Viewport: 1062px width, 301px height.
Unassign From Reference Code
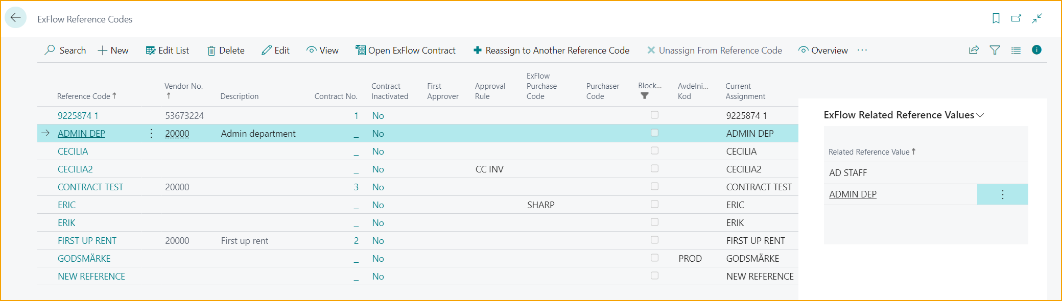click(x=714, y=50)
